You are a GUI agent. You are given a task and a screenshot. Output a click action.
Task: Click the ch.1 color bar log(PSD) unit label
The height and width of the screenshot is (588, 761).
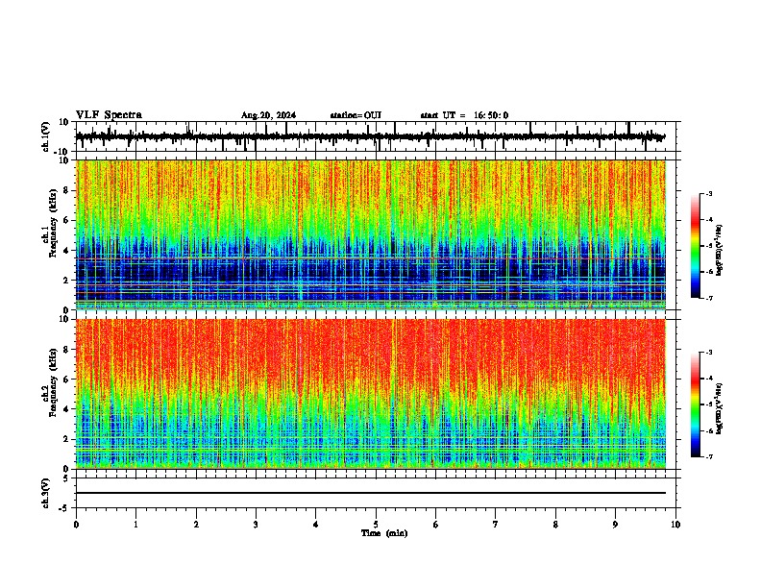(719, 250)
